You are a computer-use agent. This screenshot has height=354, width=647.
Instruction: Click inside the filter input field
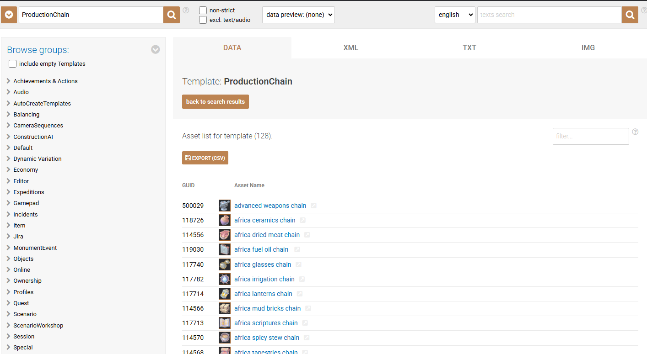590,136
